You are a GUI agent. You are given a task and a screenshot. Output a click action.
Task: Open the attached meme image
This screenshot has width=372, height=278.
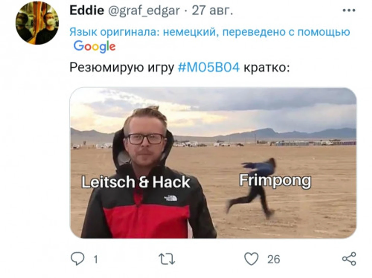[x=213, y=163]
